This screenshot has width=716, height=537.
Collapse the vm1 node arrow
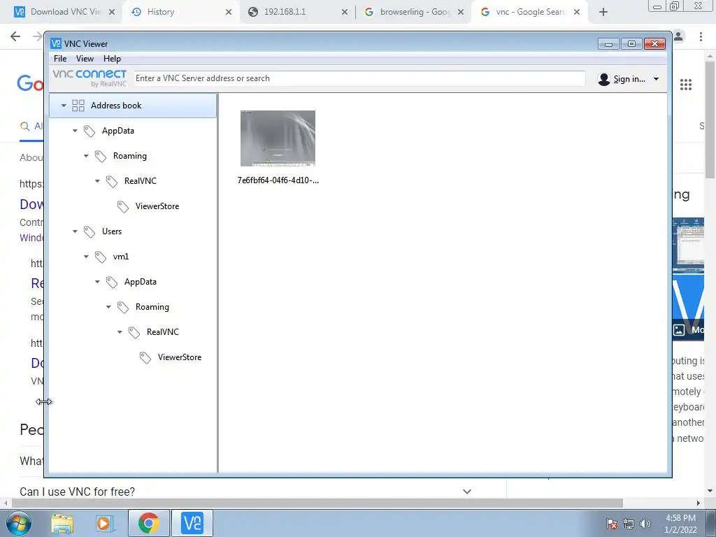(x=86, y=257)
